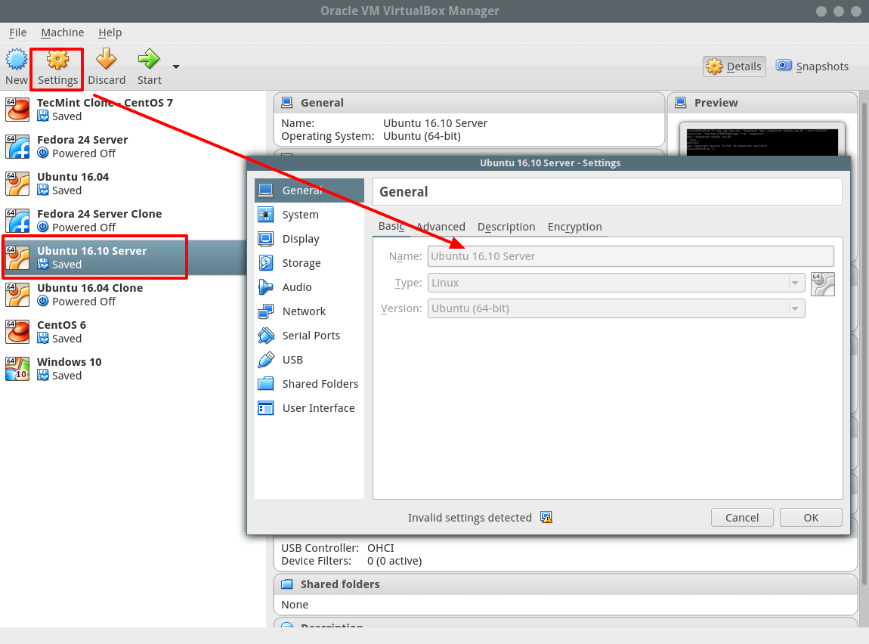The width and height of the screenshot is (869, 644).
Task: Click the Cancel button
Action: point(741,517)
